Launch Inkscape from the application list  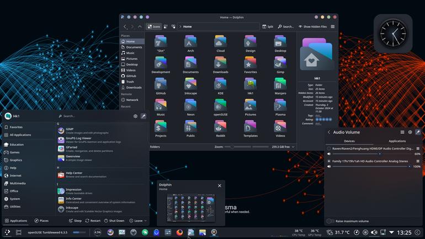pos(102,209)
